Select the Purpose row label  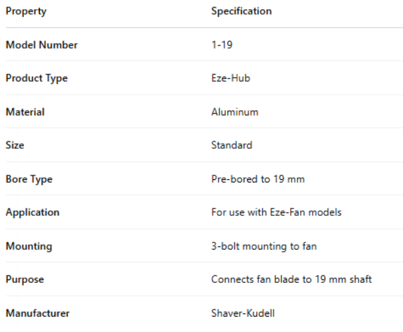[x=25, y=280]
